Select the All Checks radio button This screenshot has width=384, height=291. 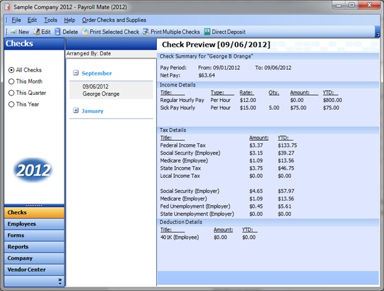(x=11, y=70)
